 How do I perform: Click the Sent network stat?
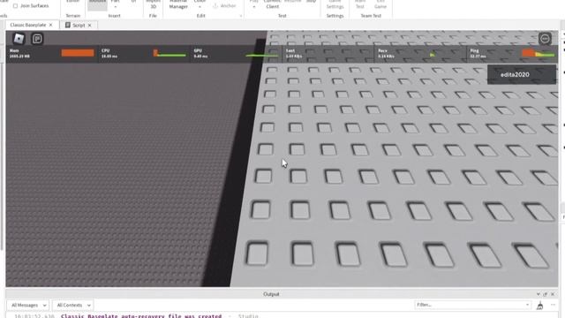(x=328, y=53)
